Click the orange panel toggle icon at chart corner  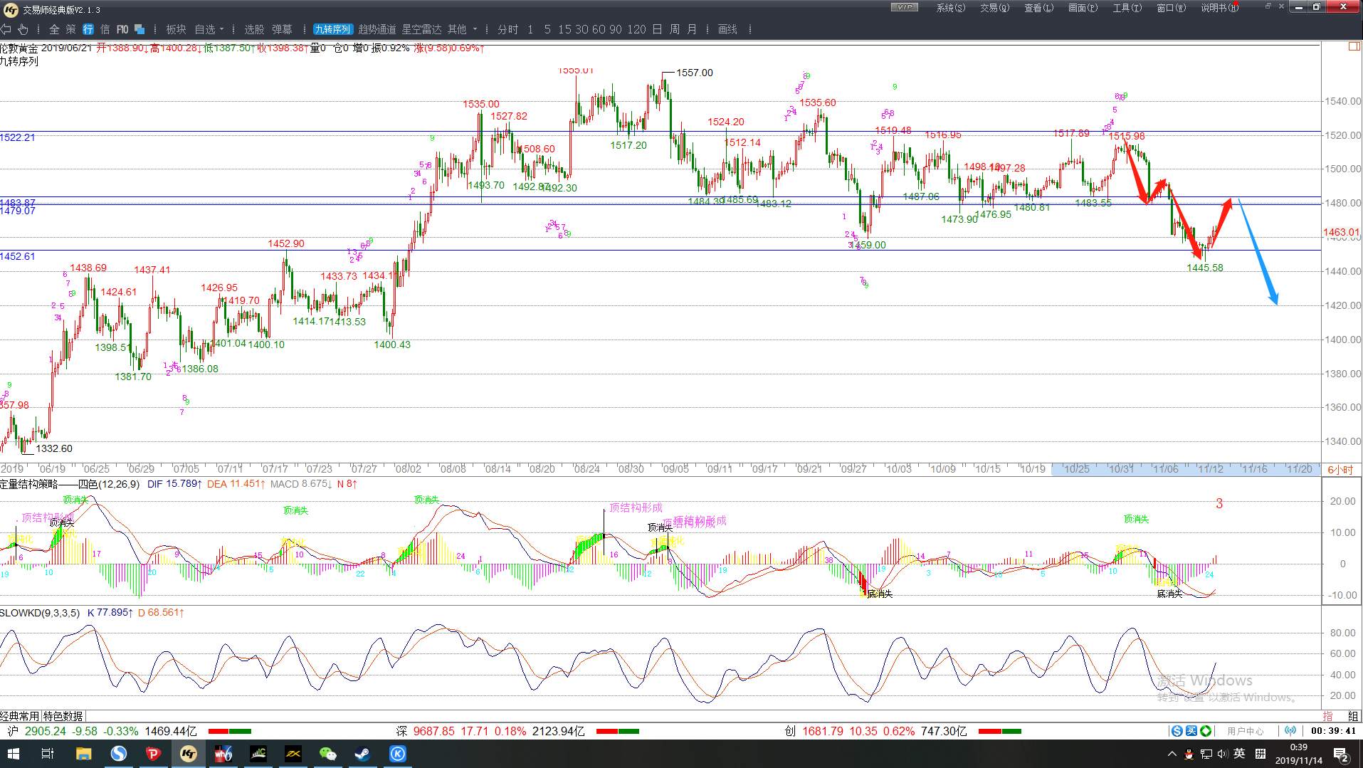point(1354,47)
